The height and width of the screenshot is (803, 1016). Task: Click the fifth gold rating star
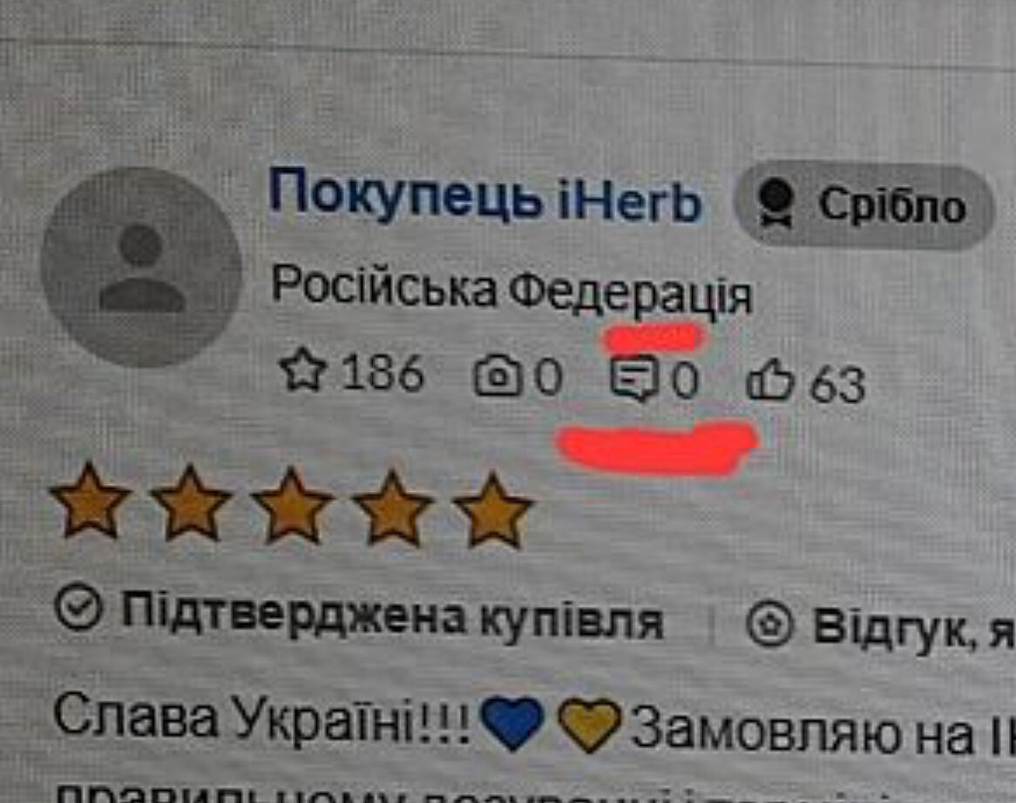493,510
